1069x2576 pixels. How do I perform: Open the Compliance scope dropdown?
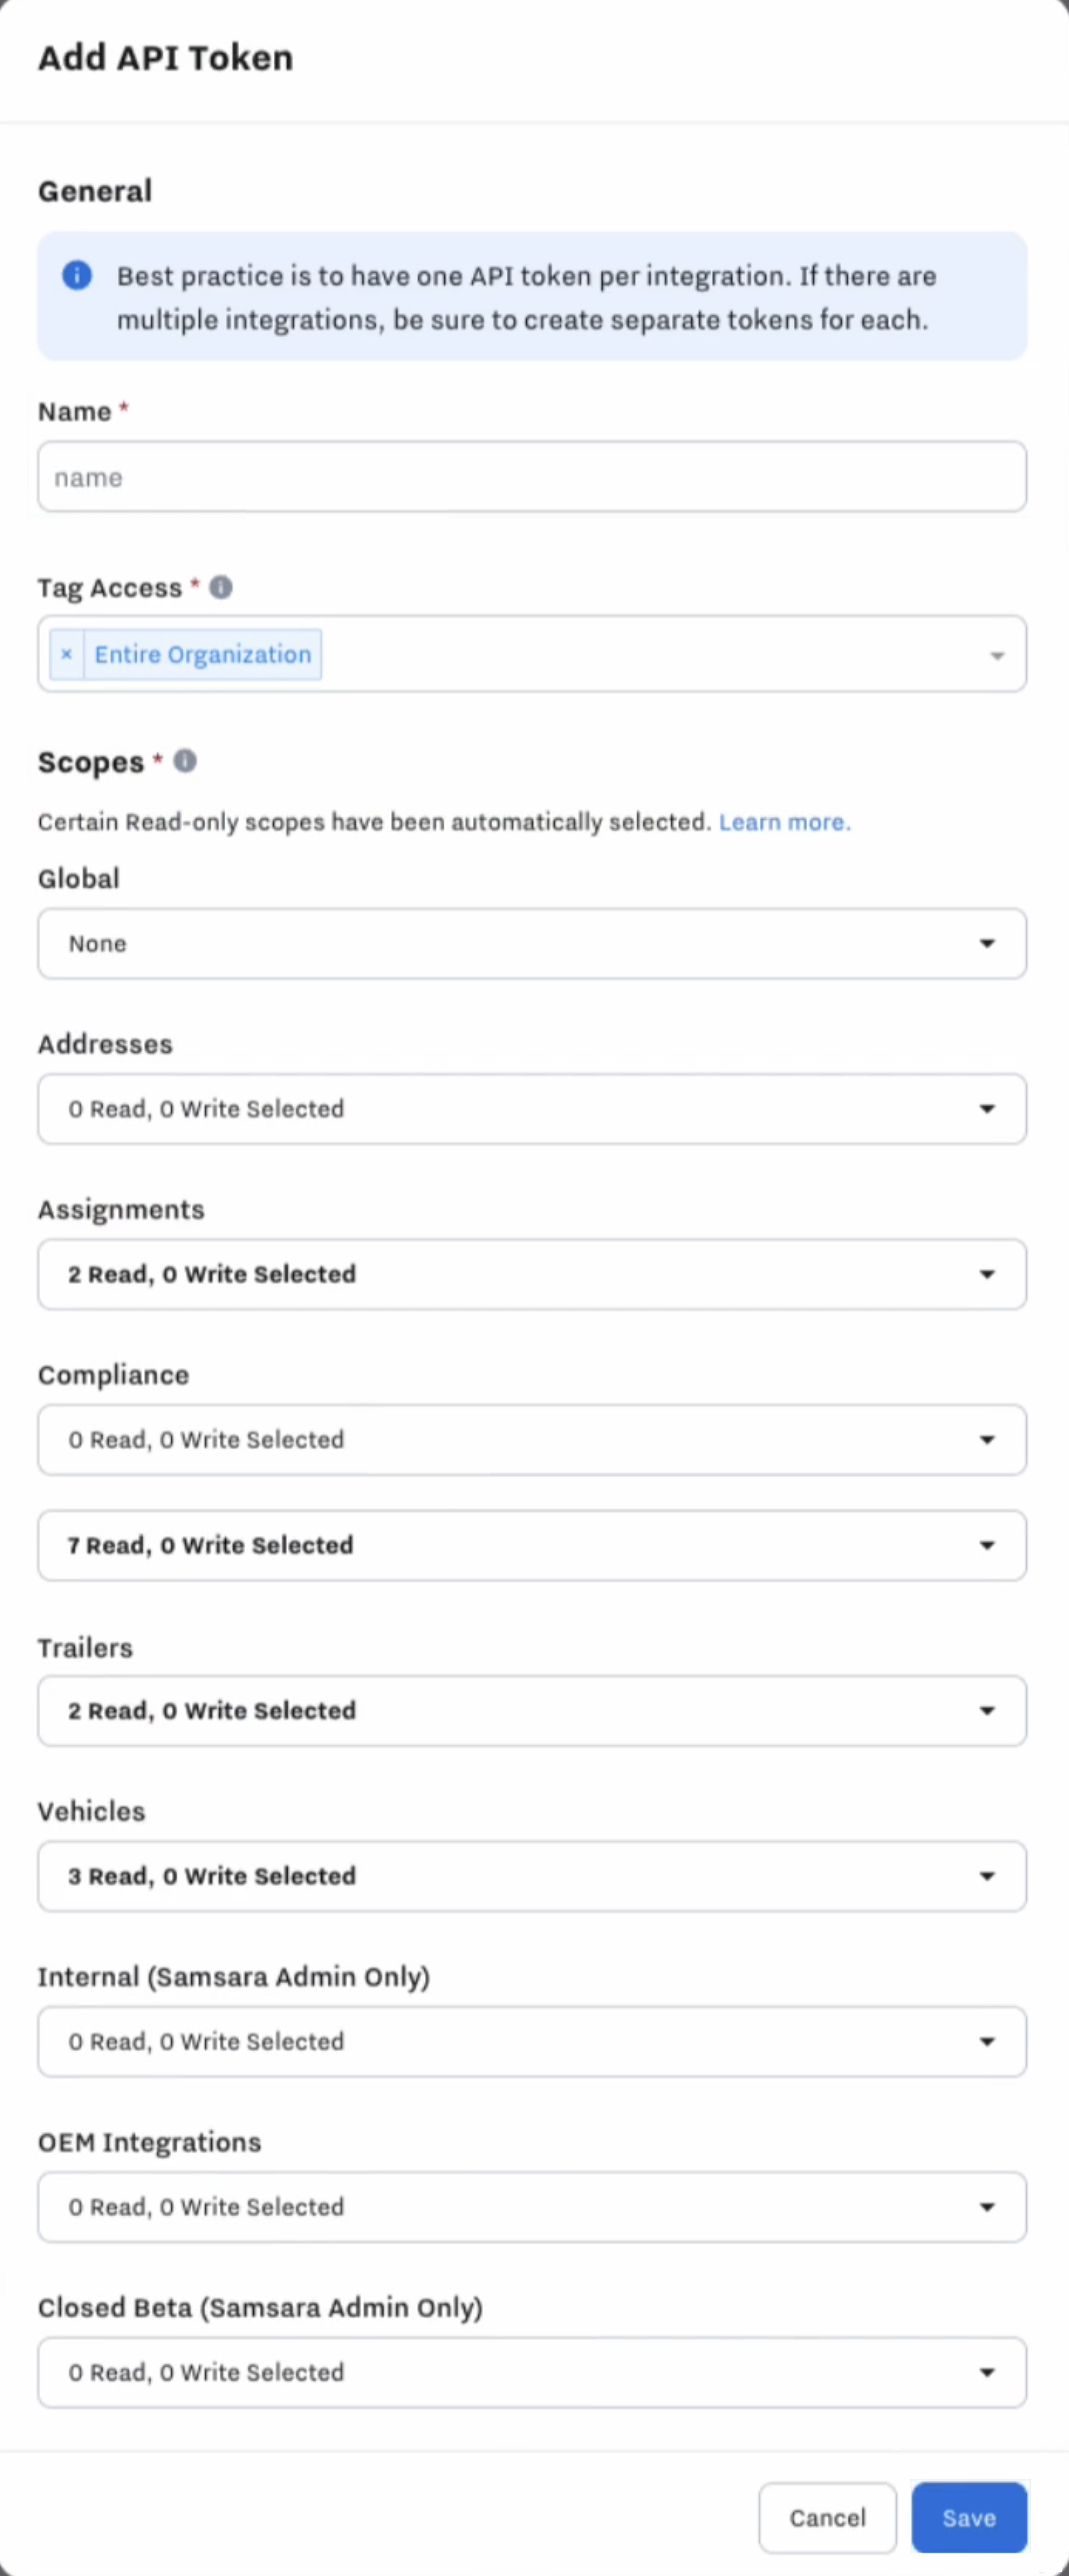tap(531, 1439)
